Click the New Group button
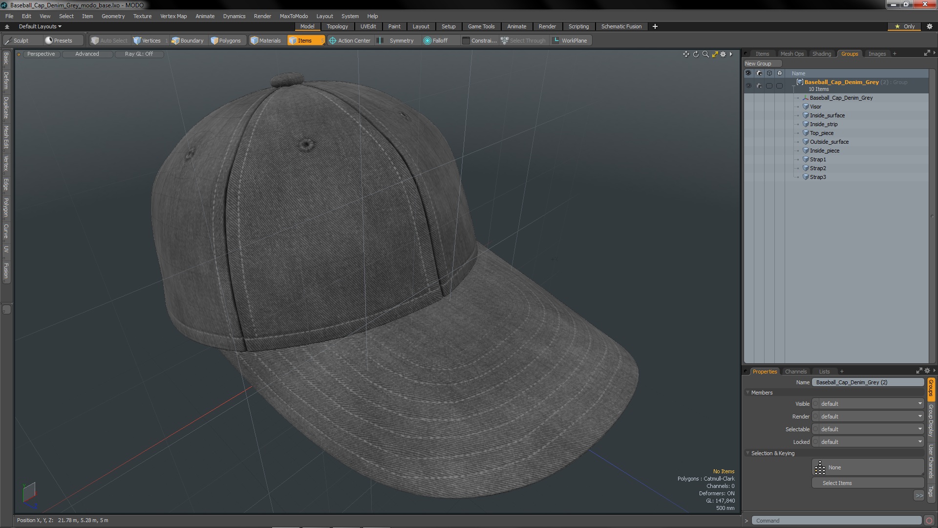This screenshot has width=938, height=528. point(762,64)
